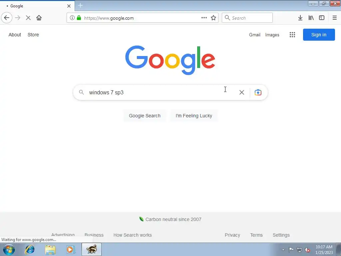The width and height of the screenshot is (341, 256).
Task: Close the Google tab
Action: click(x=69, y=6)
